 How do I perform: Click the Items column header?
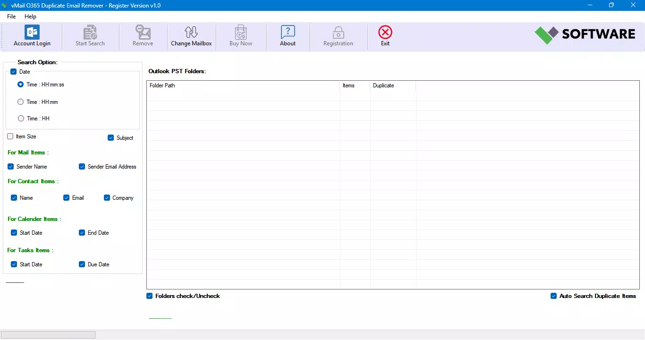point(355,85)
